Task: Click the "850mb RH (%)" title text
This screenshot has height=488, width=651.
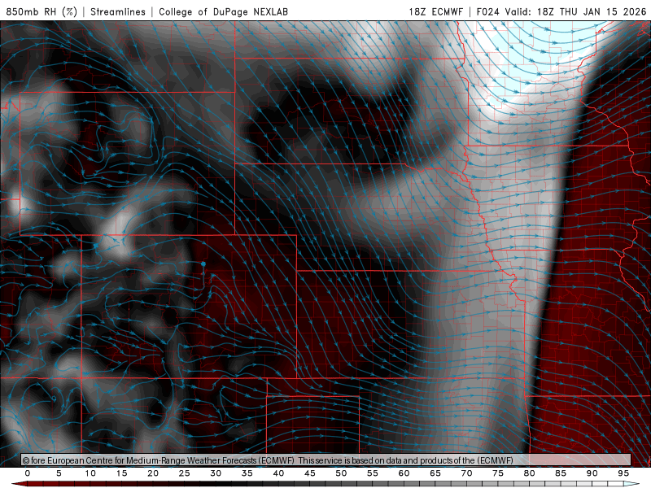Action: pyautogui.click(x=42, y=11)
